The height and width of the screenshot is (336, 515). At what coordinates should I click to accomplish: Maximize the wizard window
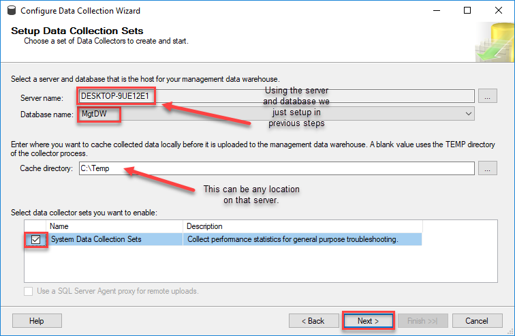tap(467, 10)
